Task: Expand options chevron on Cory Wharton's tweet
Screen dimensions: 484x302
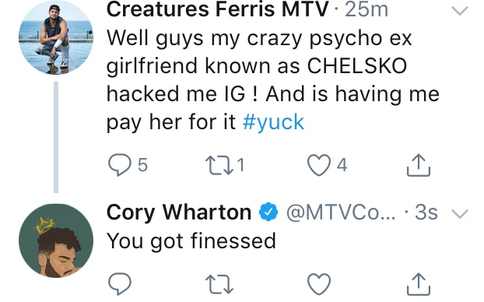Action: pyautogui.click(x=460, y=214)
